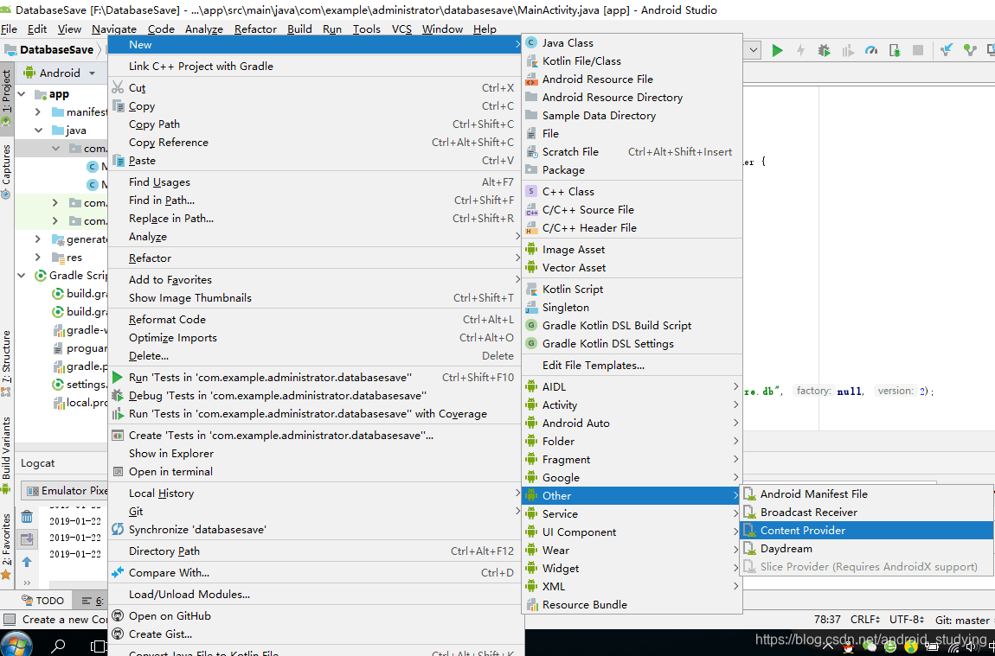Screen dimensions: 995x656
Task: Click the Open on GitHub icon
Action: 118,615
